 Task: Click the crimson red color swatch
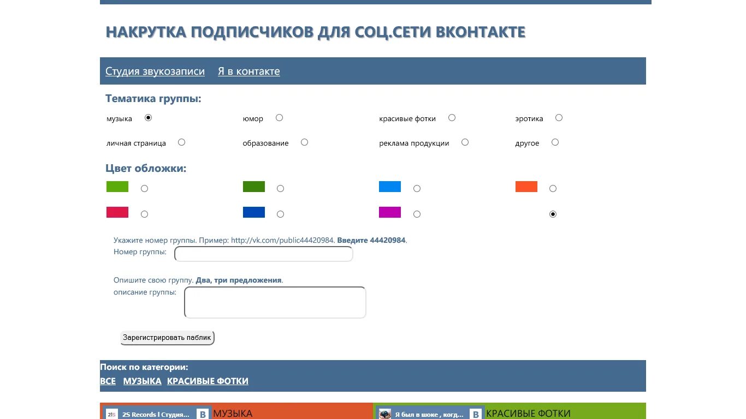click(117, 212)
